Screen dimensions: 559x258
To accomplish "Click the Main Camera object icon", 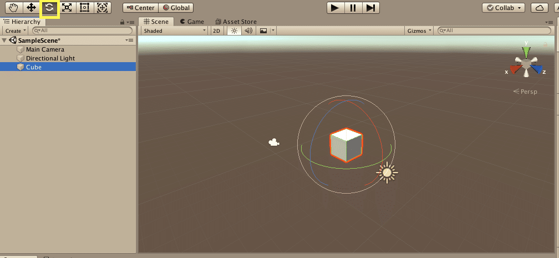I will [21, 49].
